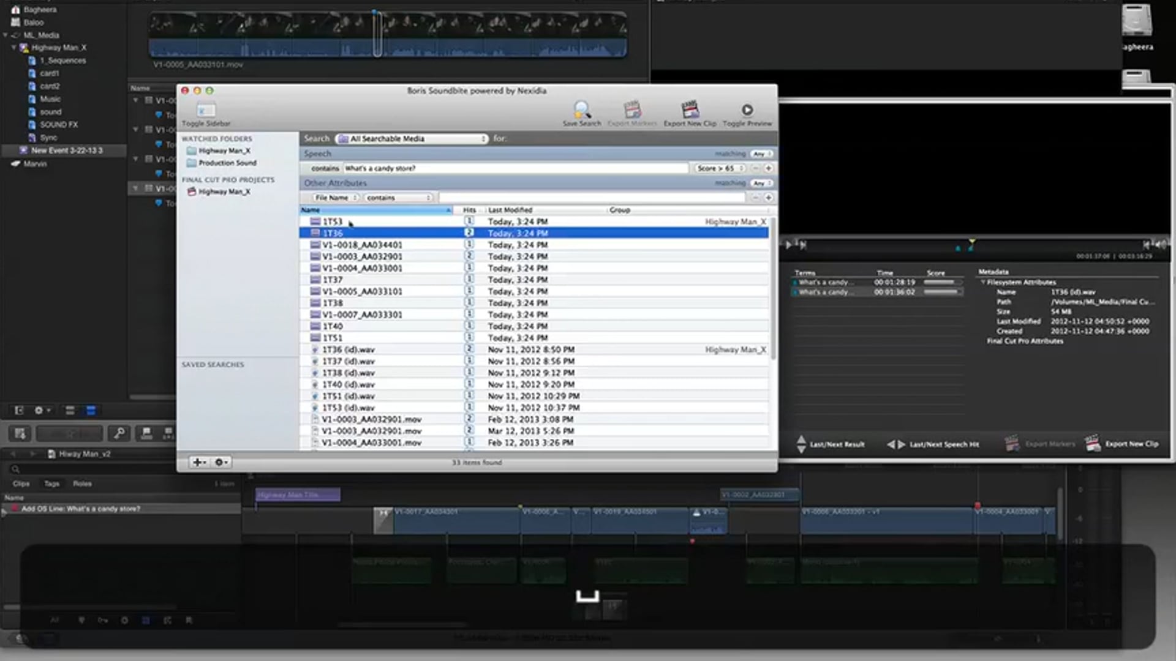Click the Toggle Preview play icon
1176x661 pixels.
point(747,110)
